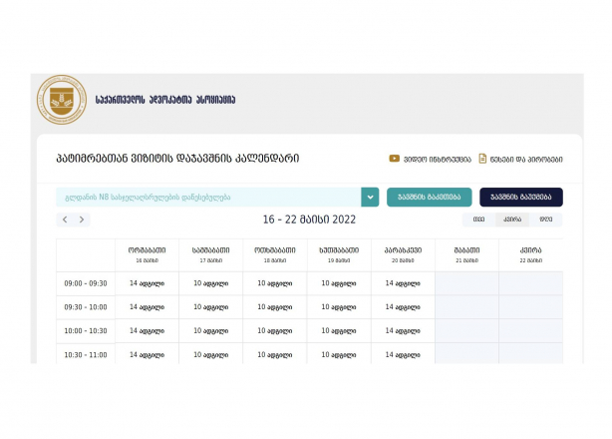The height and width of the screenshot is (439, 612).
Task: Select the სამშაბათი 17 May column header
Action: click(x=211, y=254)
